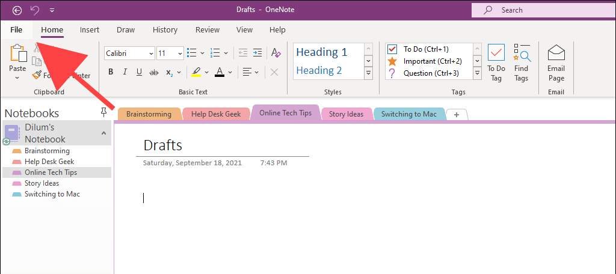Viewport: 616px width, 274px height.
Task: Open the highlight color dropdown arrow
Action: pos(206,72)
